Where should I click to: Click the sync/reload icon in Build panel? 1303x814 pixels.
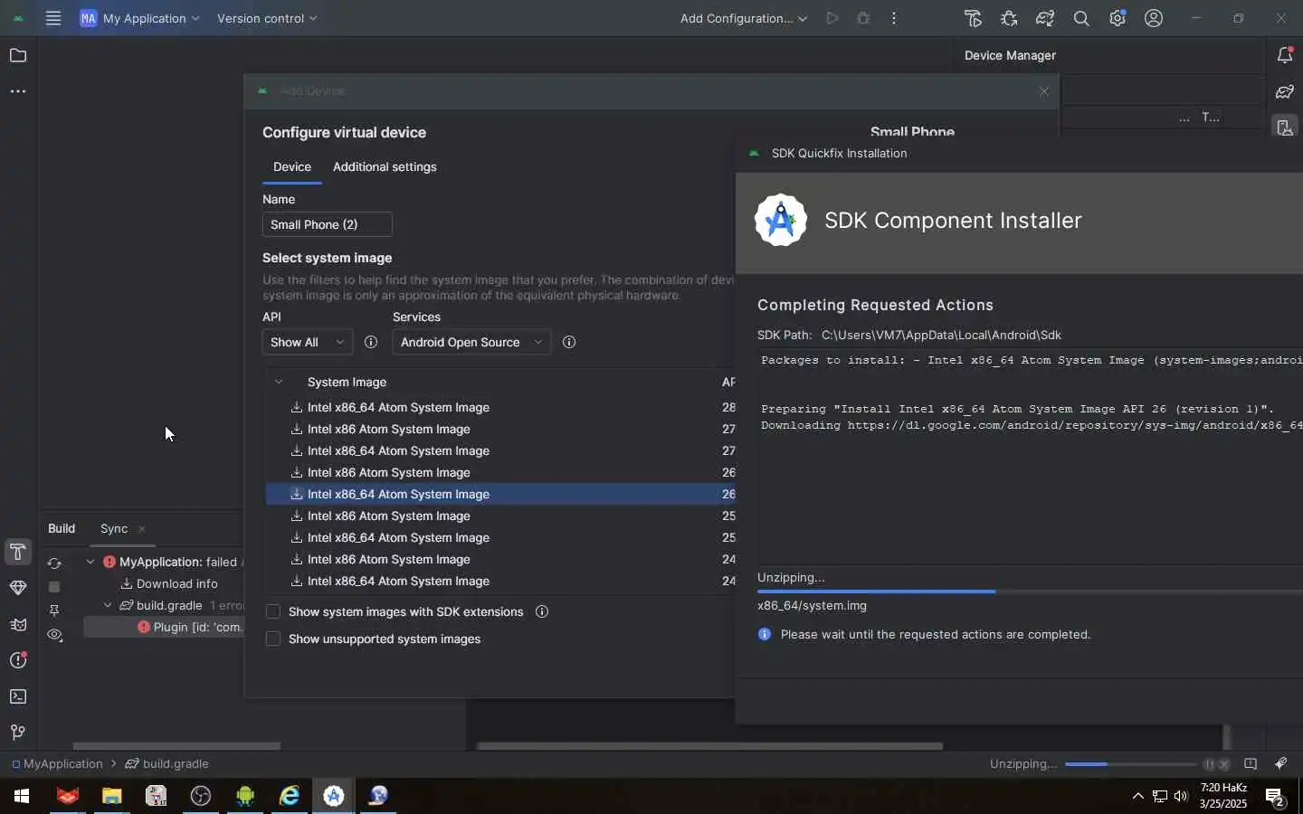tap(54, 563)
